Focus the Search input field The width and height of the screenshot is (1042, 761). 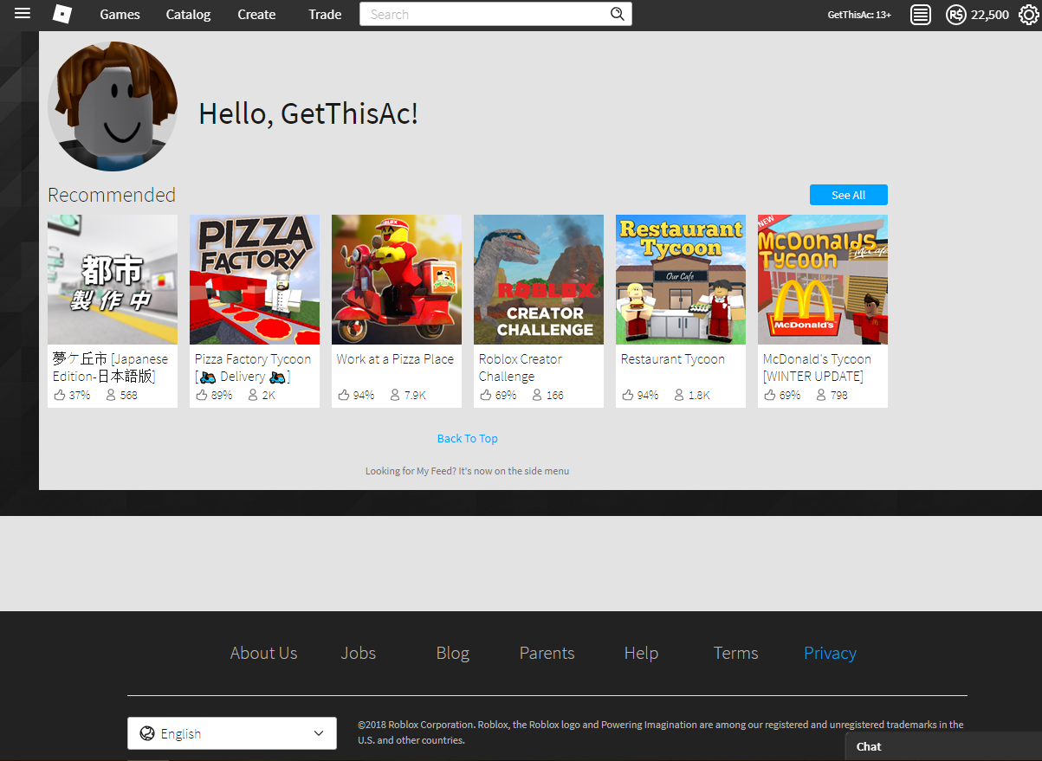[x=495, y=14]
